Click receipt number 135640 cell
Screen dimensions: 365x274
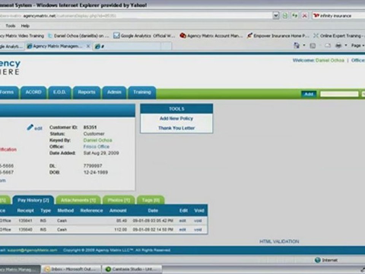click(x=25, y=230)
